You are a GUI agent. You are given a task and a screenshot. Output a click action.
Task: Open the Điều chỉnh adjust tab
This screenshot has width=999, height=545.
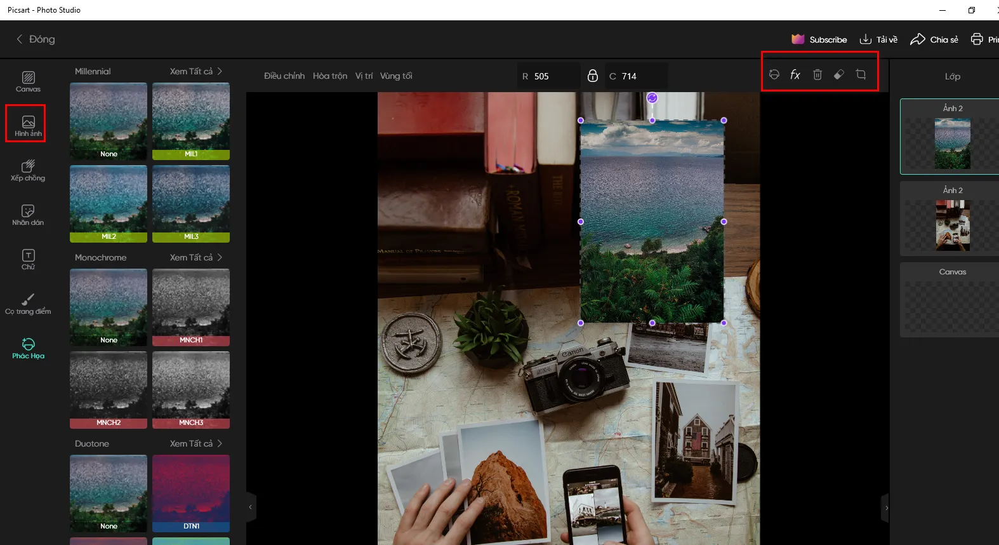point(284,76)
